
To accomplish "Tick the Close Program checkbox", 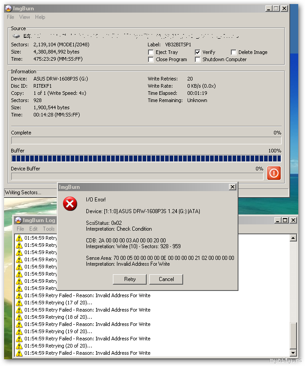I will pos(151,59).
